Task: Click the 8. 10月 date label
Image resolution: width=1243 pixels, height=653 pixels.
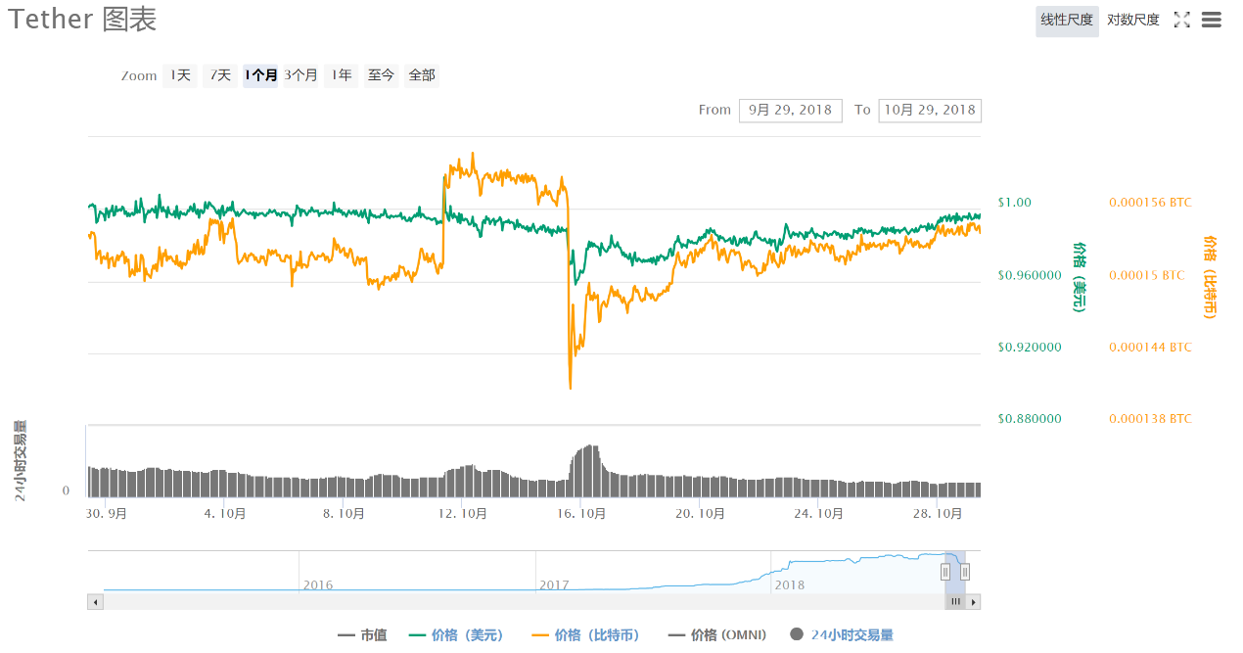Action: point(344,513)
